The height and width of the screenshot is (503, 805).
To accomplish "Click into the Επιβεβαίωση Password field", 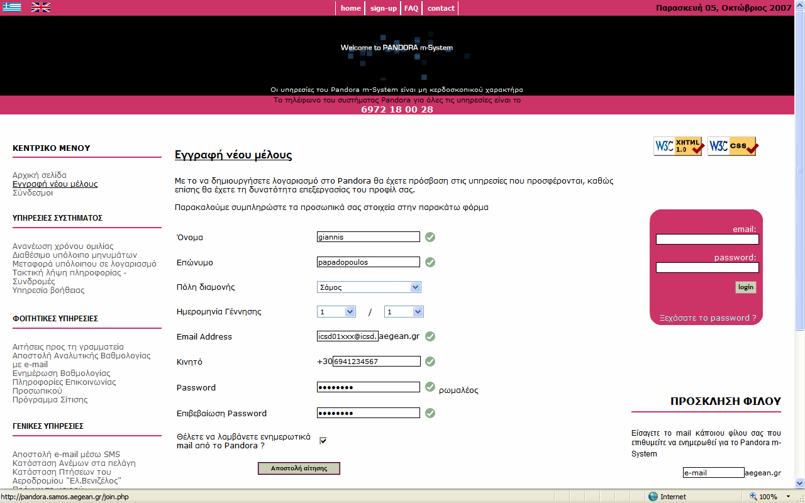I will [369, 413].
